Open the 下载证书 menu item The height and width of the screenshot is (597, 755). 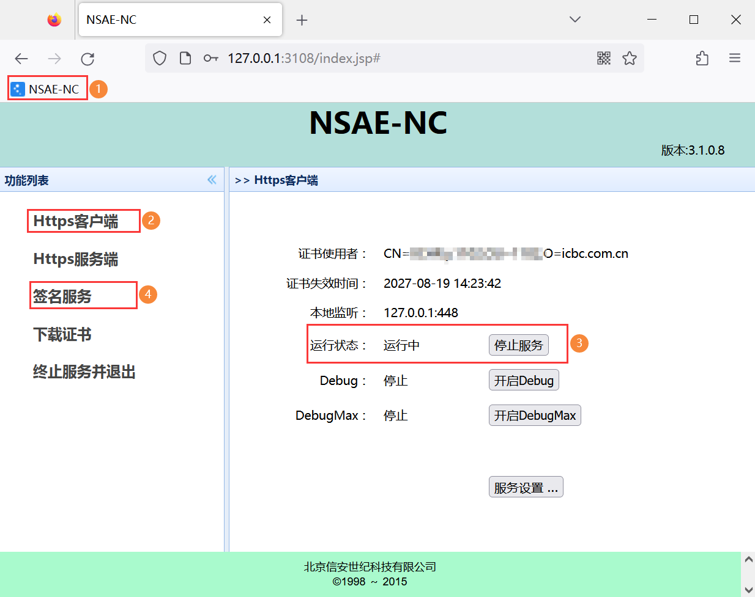(62, 334)
